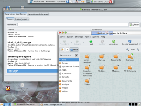The height and width of the screenshot is (106, 141).
Task: Launch the web browser globe icon in top panel
Action: tap(68, 2)
